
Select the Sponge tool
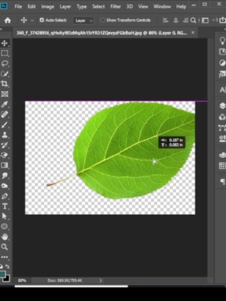[x=5, y=186]
